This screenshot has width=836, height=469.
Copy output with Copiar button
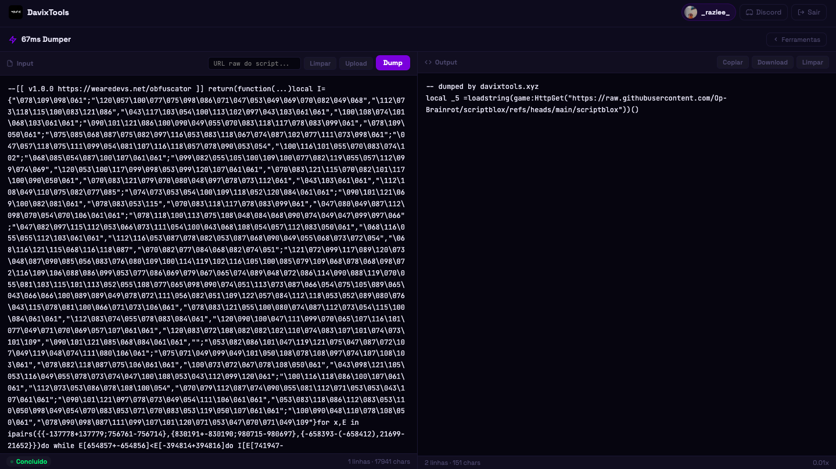tap(733, 62)
